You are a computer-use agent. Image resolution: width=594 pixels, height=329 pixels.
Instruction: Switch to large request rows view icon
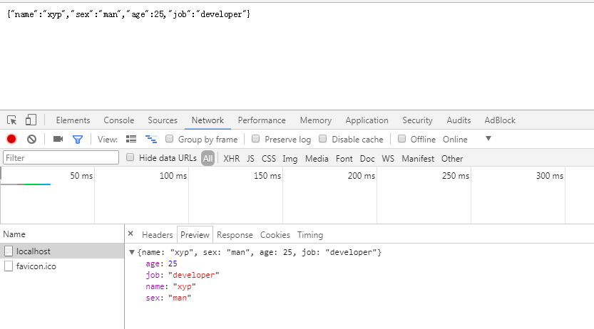pyautogui.click(x=131, y=139)
